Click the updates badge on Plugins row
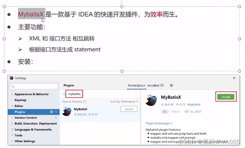 pos(52,112)
